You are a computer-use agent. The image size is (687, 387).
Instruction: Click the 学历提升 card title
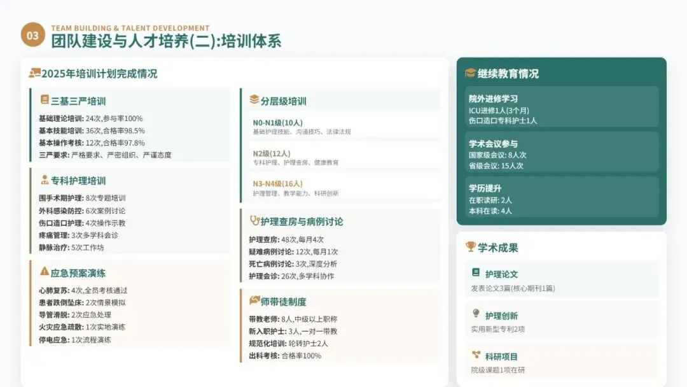pos(485,188)
